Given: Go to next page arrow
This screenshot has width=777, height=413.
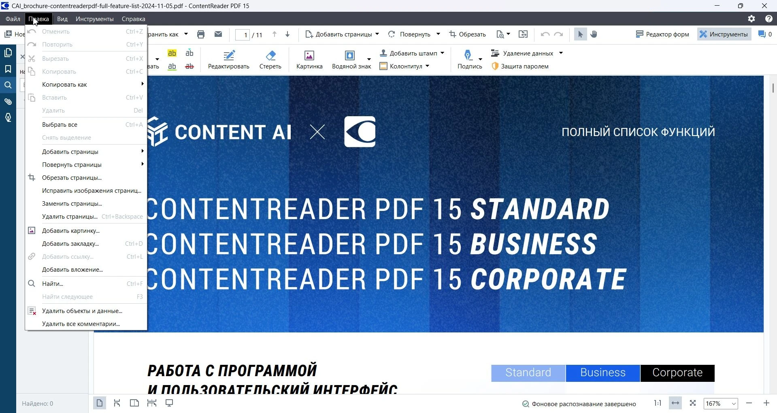Looking at the screenshot, I should pyautogui.click(x=287, y=34).
